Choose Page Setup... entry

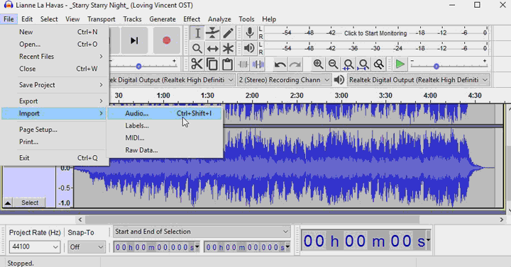point(55,130)
